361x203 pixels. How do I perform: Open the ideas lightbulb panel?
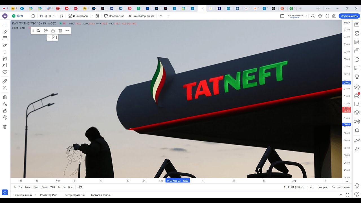(357, 76)
